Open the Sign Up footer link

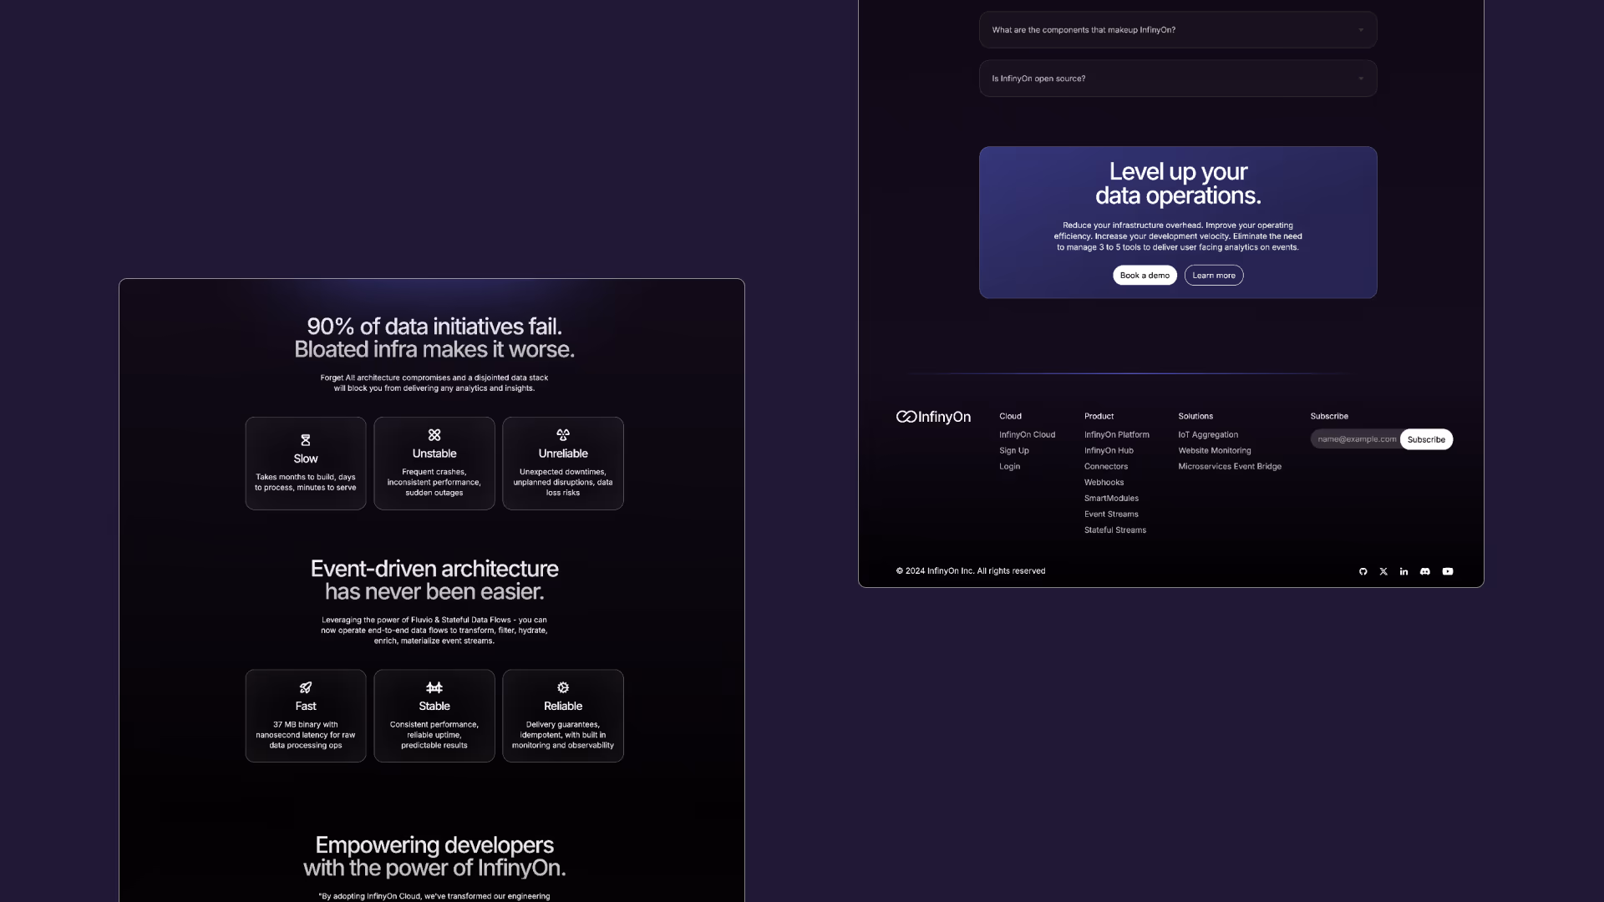[1013, 451]
